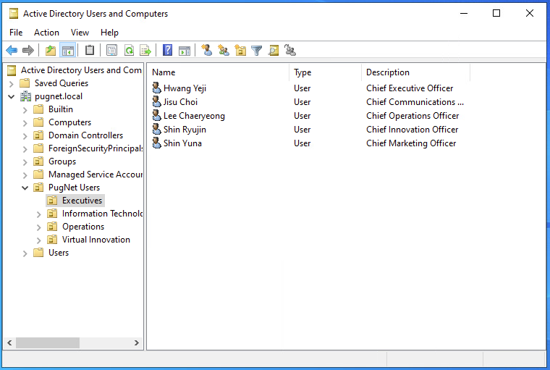This screenshot has height=370, width=550.
Task: Expand the ForeignSecurityPrincipals node
Action: 25,149
